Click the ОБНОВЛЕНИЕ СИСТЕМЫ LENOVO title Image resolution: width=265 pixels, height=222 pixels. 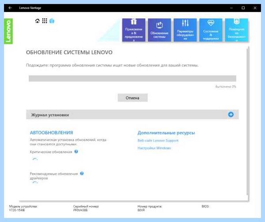click(69, 52)
